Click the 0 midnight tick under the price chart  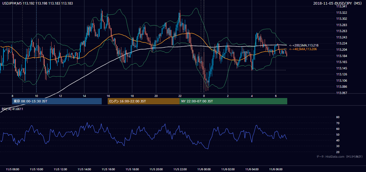click(x=204, y=96)
